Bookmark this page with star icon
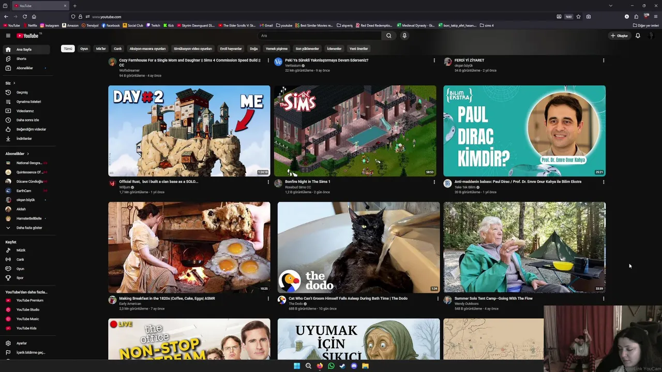The height and width of the screenshot is (372, 662). tap(578, 17)
